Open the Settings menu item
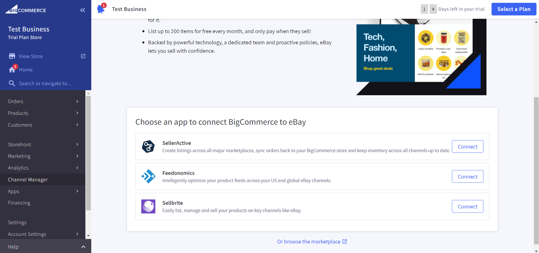The height and width of the screenshot is (253, 539). pos(43,222)
